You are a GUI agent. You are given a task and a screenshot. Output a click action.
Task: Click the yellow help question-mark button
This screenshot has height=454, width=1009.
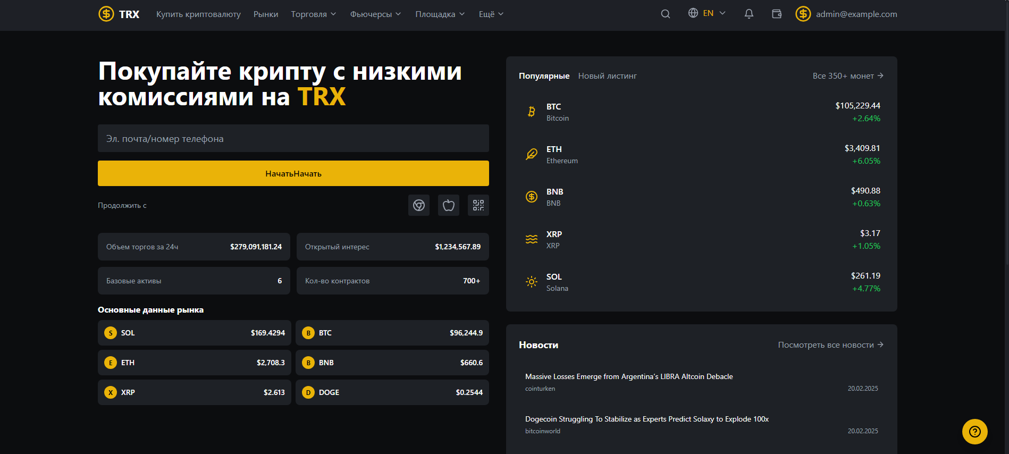point(974,432)
